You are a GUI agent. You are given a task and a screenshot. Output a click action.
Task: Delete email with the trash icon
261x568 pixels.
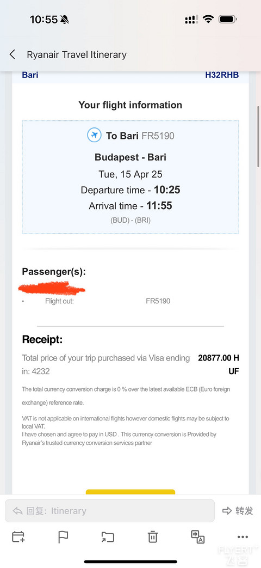point(153,536)
